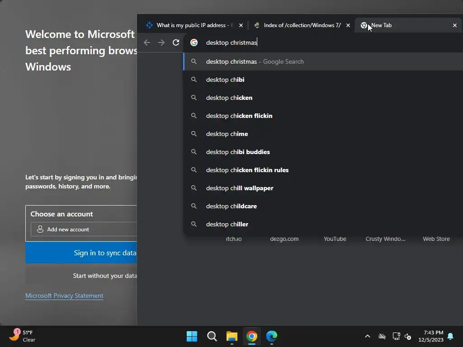Click 'Add new account' in Edge window
Screen dimensions: 463x347
pos(84,229)
